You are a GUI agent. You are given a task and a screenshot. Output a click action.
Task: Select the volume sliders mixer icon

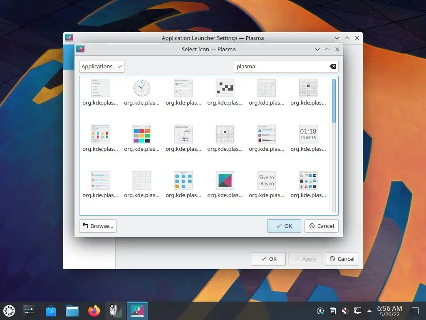[x=267, y=134]
